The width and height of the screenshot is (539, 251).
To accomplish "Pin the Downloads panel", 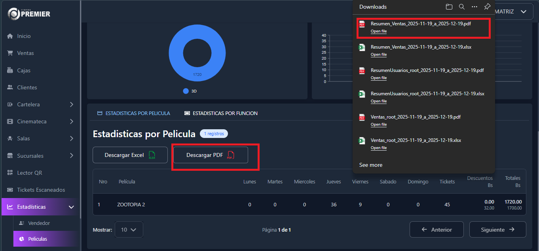I will tap(487, 7).
